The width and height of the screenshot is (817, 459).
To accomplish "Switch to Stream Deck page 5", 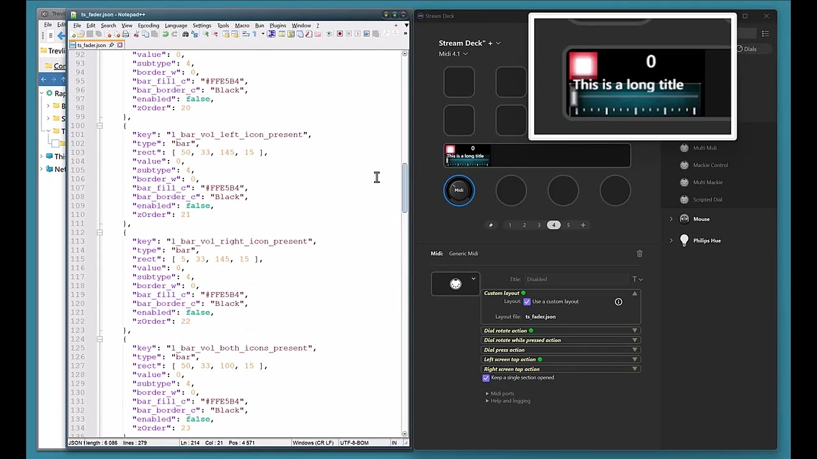I will tap(568, 225).
